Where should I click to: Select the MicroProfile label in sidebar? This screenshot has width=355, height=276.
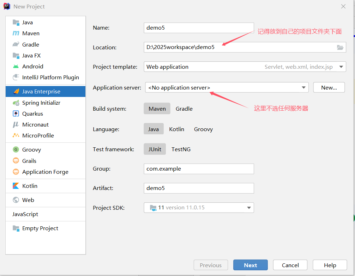(38, 135)
